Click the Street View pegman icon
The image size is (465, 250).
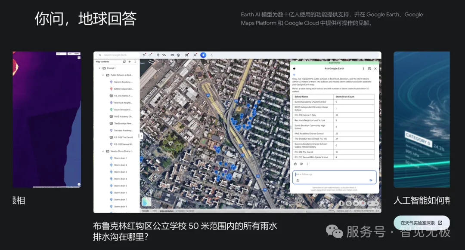[341, 203]
